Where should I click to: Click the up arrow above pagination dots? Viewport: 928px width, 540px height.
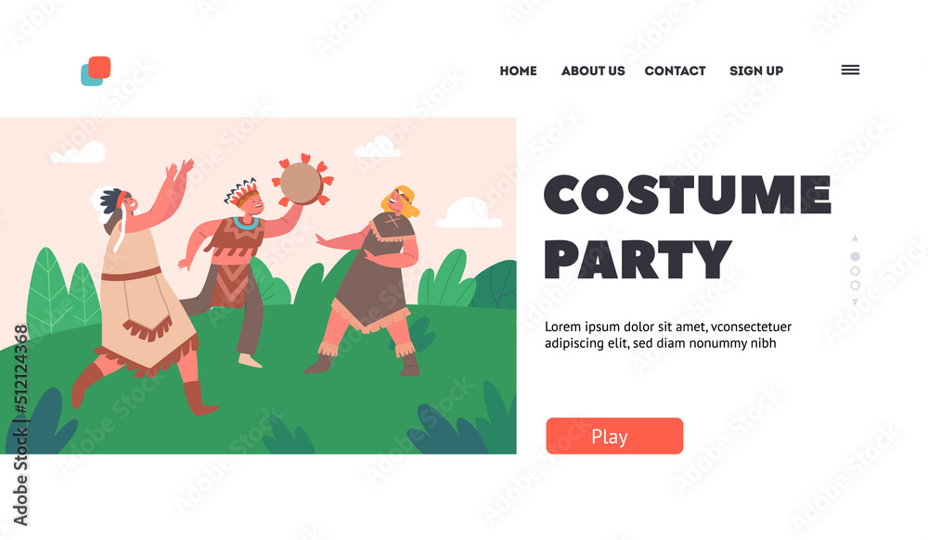(855, 238)
